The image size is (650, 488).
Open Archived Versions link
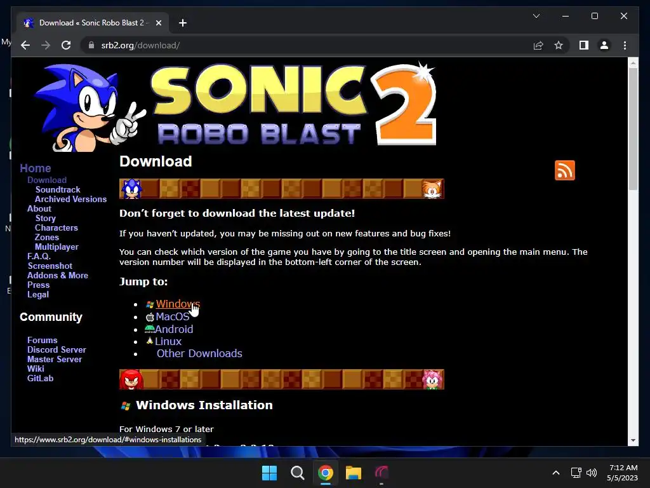coord(70,199)
